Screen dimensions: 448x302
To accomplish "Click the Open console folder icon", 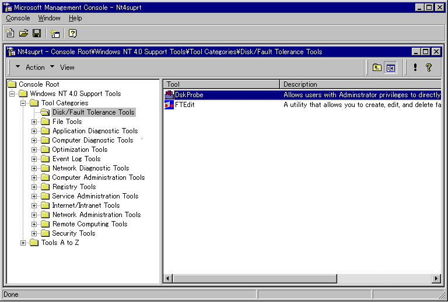I will coord(23,33).
